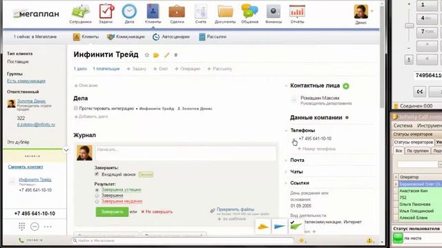Click the Мегаплан page vertical scrollbar
Image resolution: width=442 pixels, height=248 pixels.
[382, 58]
